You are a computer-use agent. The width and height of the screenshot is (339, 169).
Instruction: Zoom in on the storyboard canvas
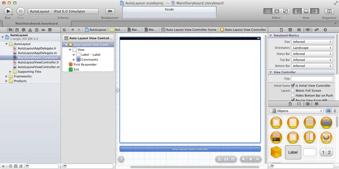[258, 159]
